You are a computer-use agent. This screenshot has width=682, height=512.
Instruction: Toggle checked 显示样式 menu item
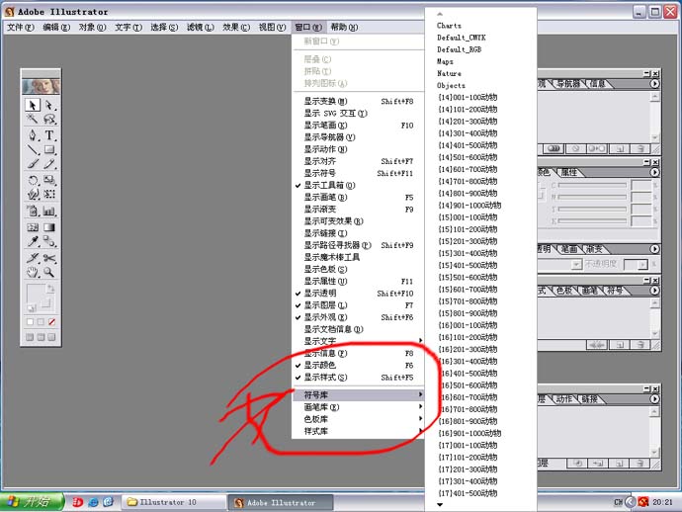(x=359, y=378)
